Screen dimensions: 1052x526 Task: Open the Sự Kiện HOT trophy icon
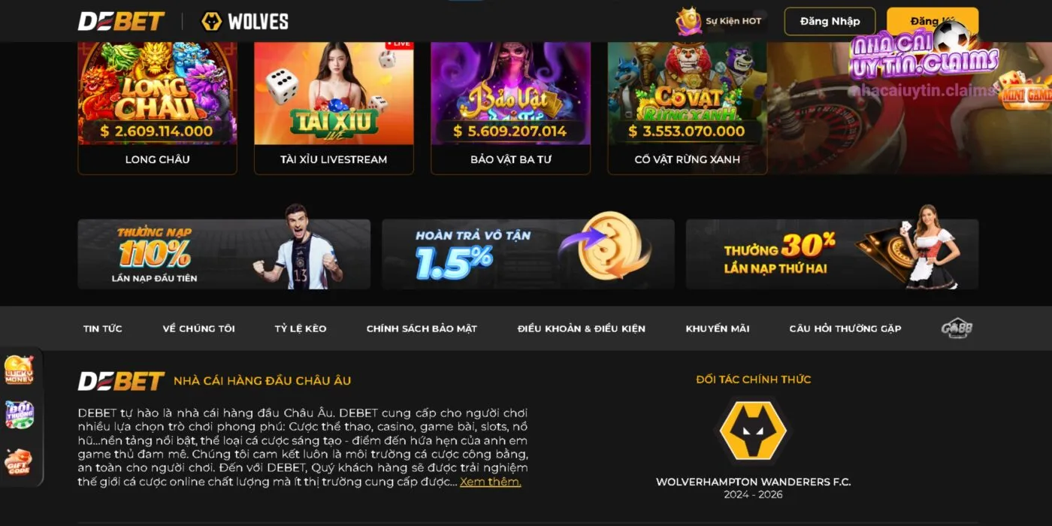pyautogui.click(x=688, y=21)
